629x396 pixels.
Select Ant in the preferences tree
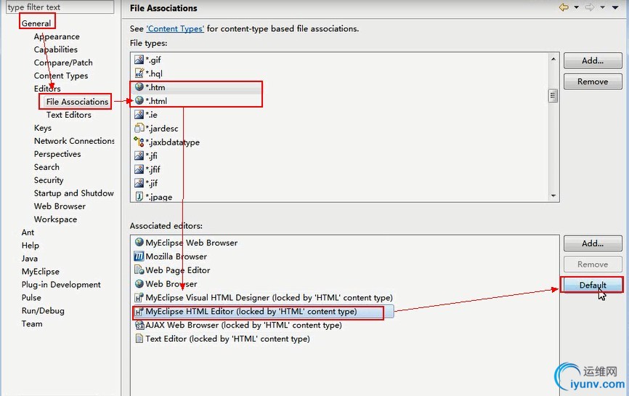(28, 233)
